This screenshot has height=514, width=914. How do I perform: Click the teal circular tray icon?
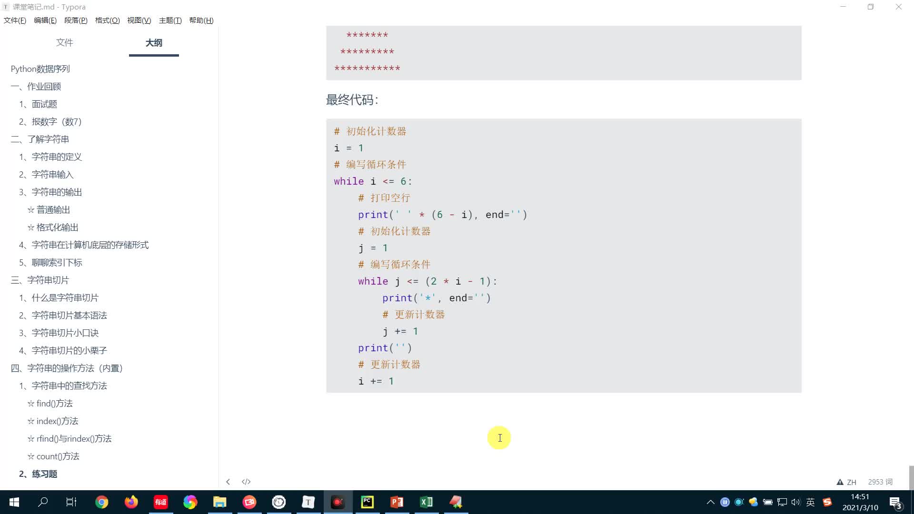pos(739,502)
